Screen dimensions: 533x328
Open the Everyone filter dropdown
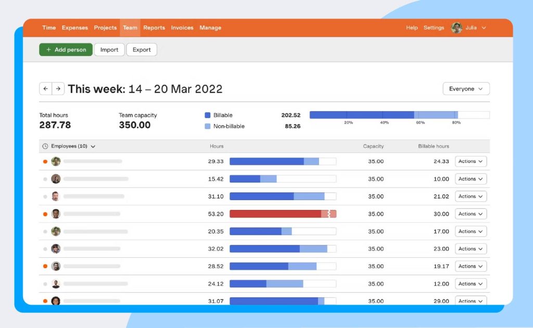[466, 88]
